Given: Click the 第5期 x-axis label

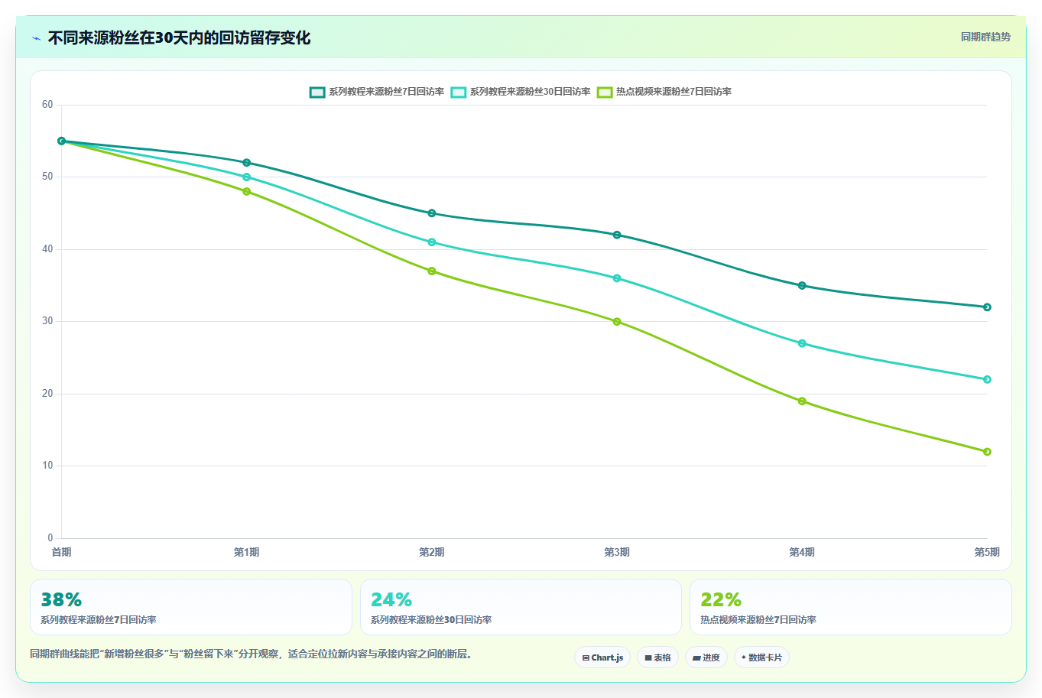Looking at the screenshot, I should pos(986,552).
